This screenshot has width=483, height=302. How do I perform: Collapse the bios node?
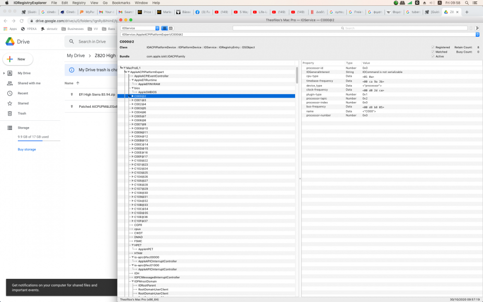pos(133,88)
